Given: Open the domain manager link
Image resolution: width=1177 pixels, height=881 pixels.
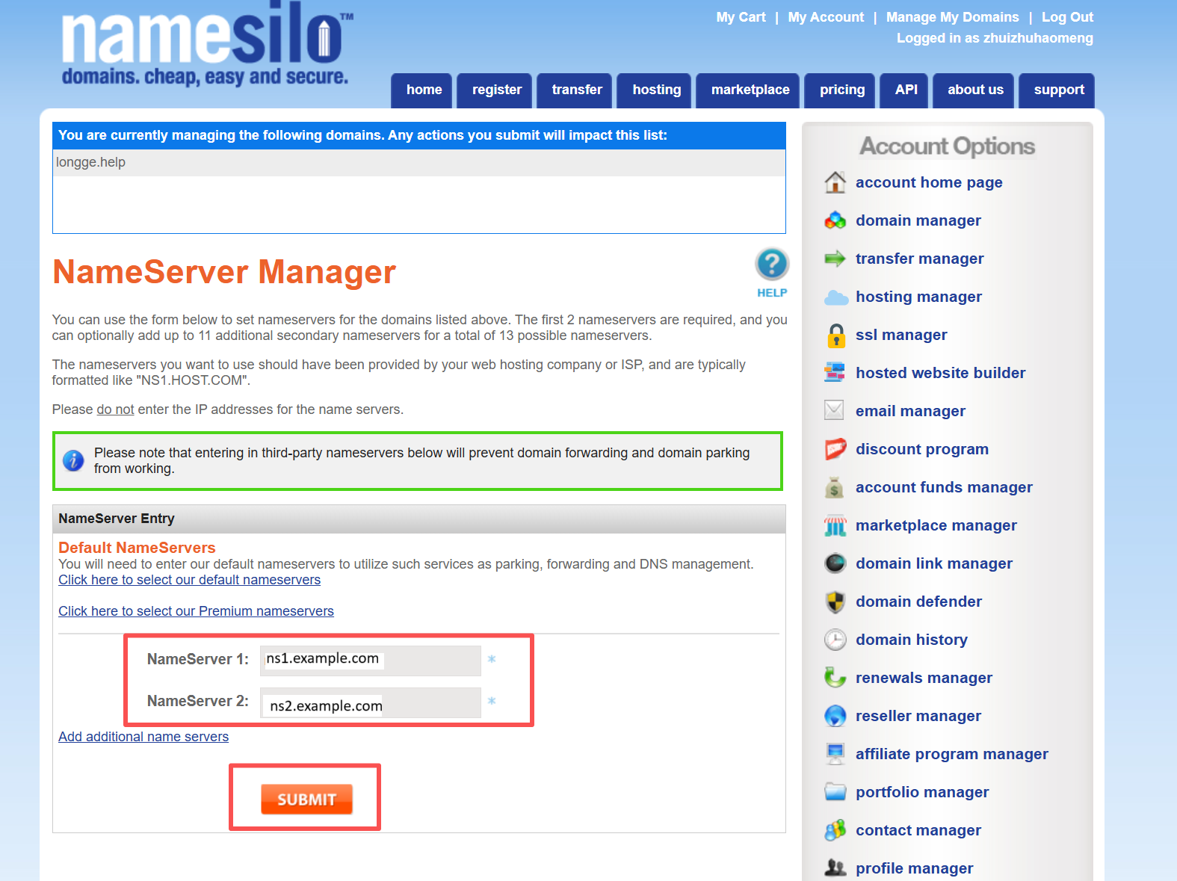Looking at the screenshot, I should tap(918, 220).
